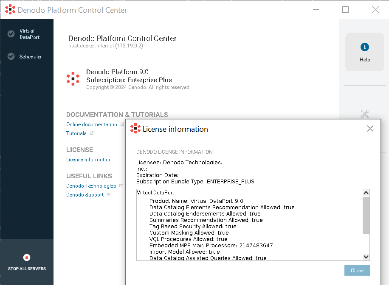Click the Denodo Platform 9.0 logo
The image size is (389, 285).
pyautogui.click(x=73, y=79)
